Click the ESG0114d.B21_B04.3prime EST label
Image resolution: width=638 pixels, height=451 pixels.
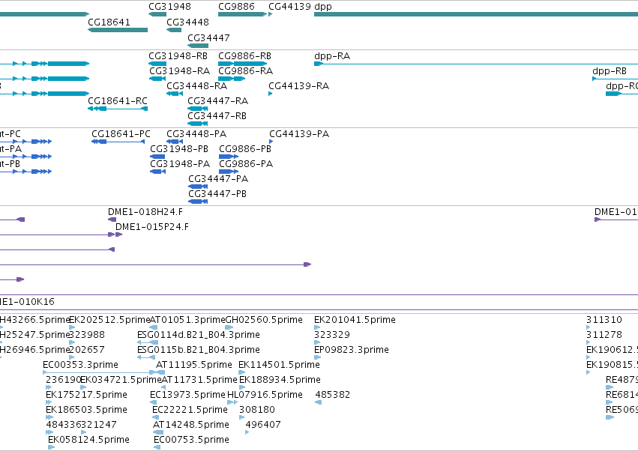click(x=199, y=335)
